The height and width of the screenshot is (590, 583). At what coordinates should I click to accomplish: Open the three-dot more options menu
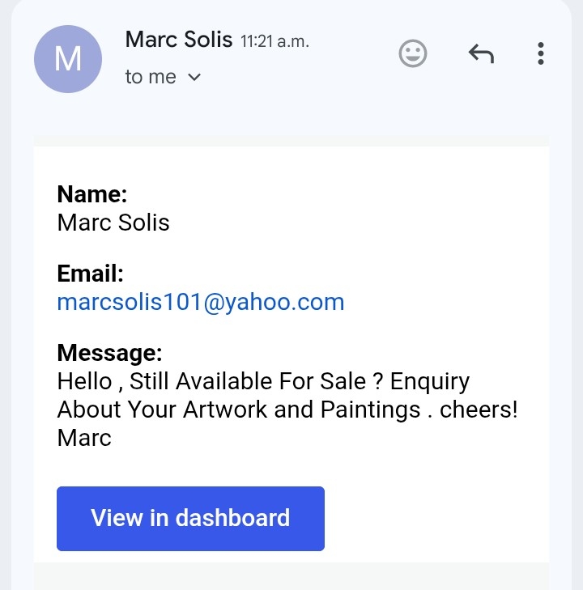540,54
